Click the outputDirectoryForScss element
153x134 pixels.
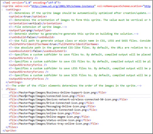tap(28, 79)
